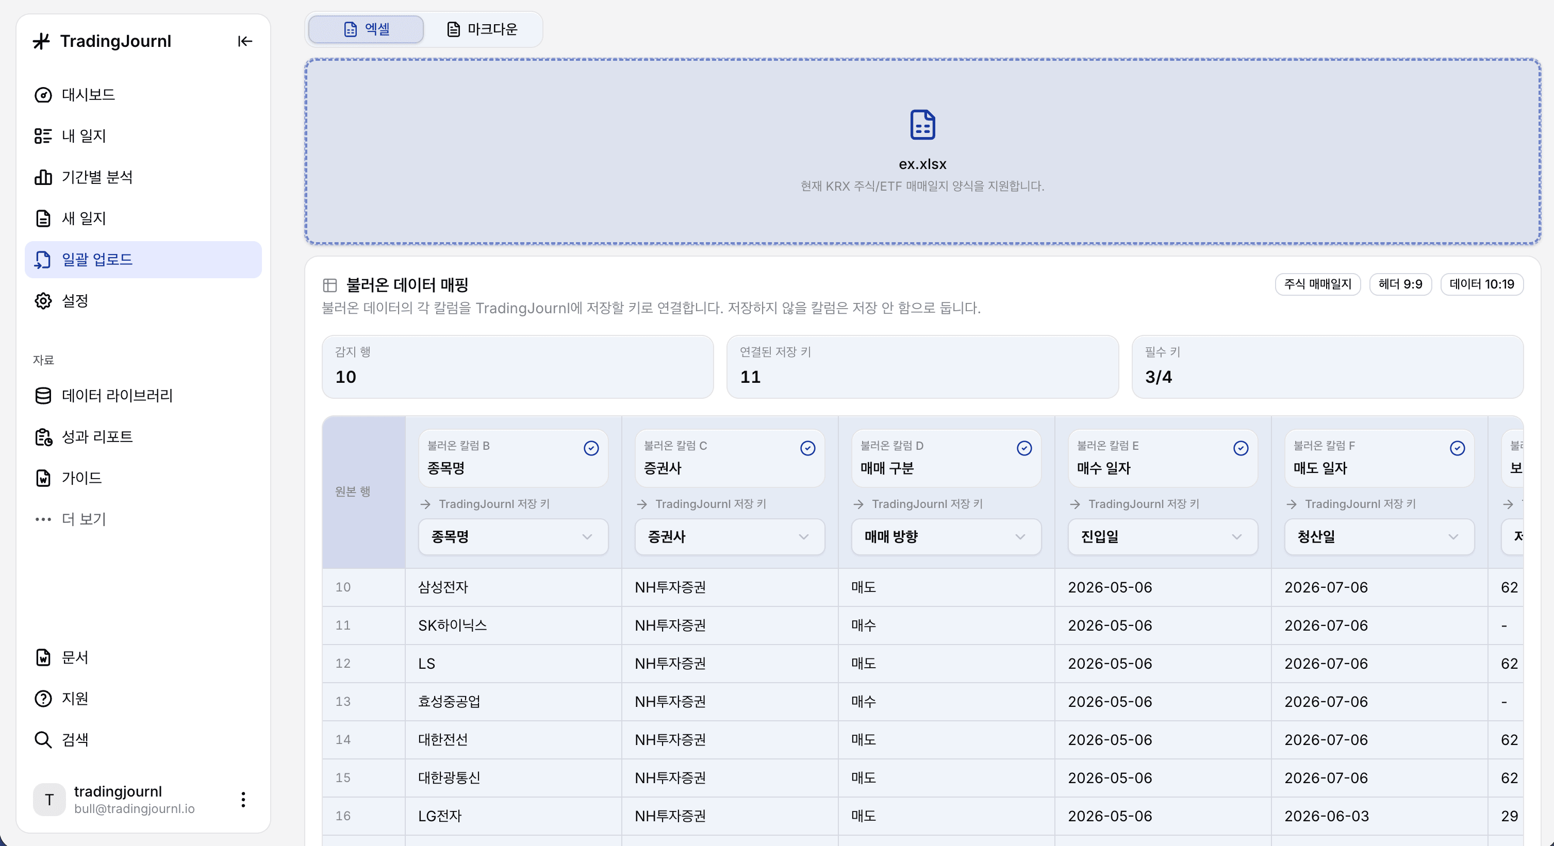
Task: Open the 대시보드 dashboard icon
Action: click(x=43, y=95)
